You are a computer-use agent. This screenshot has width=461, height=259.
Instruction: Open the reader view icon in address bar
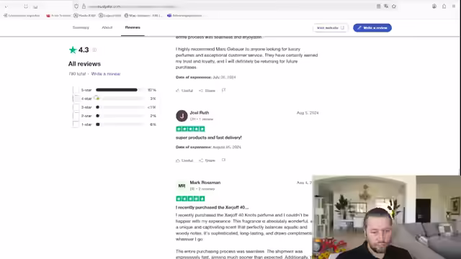pyautogui.click(x=378, y=6)
